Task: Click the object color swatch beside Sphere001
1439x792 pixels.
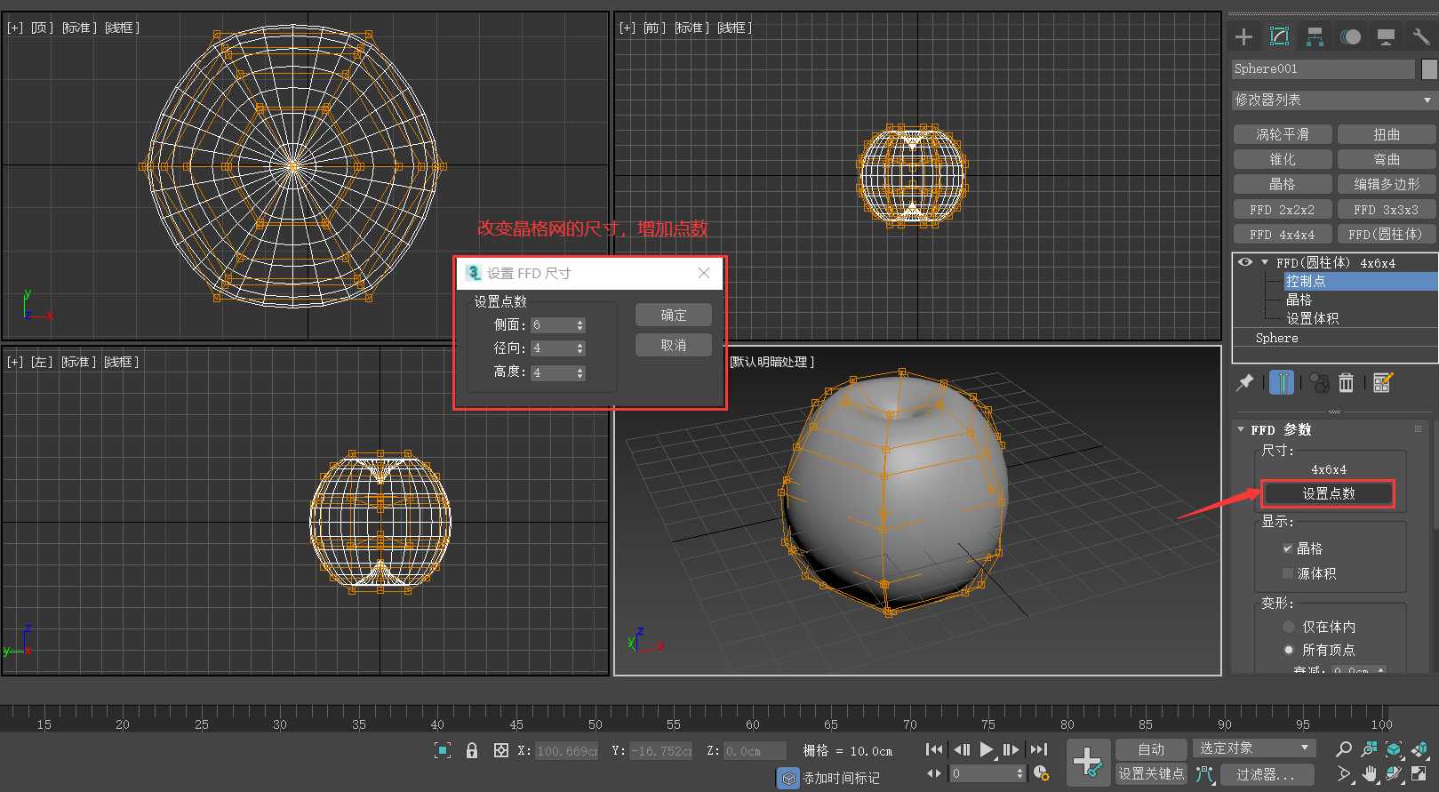Action: tap(1429, 69)
